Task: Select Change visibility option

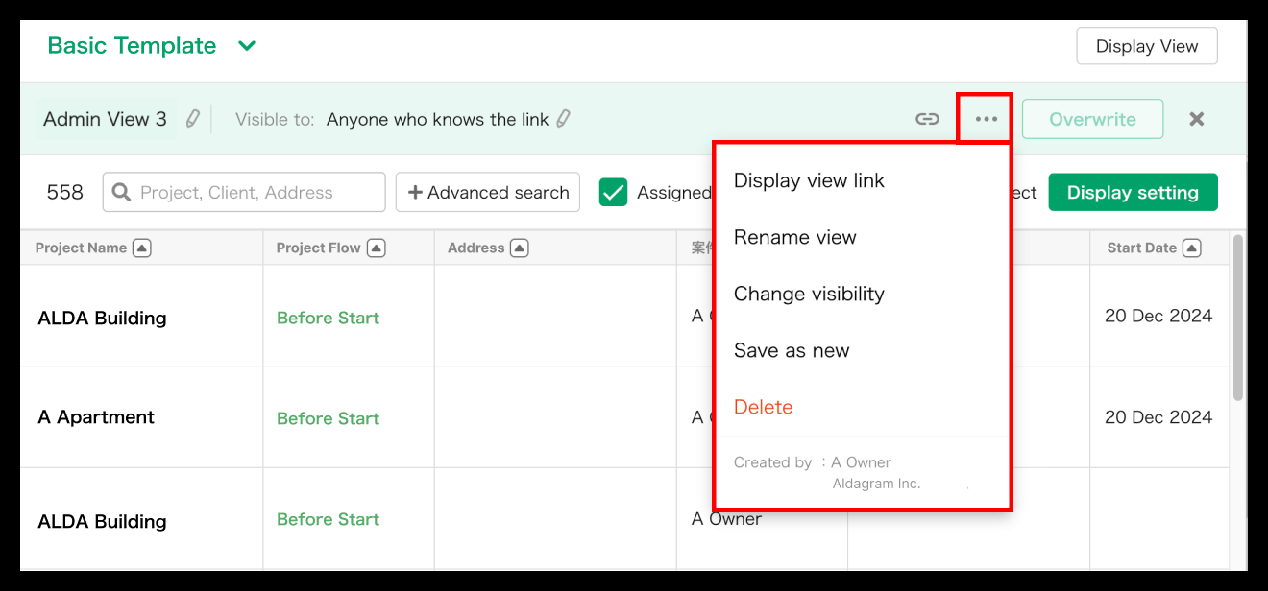Action: click(809, 294)
